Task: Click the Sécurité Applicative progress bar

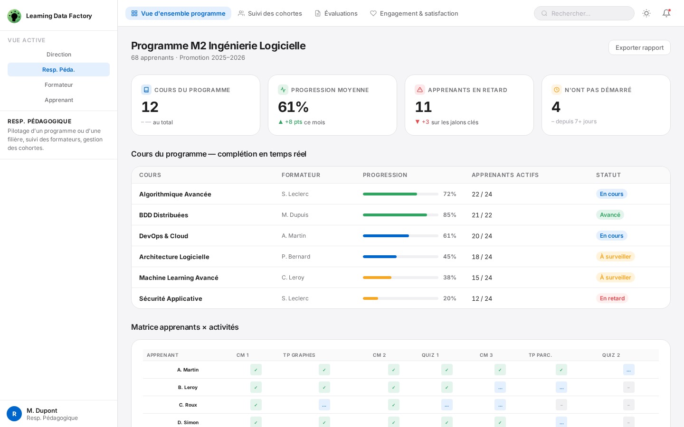Action: coord(400,298)
